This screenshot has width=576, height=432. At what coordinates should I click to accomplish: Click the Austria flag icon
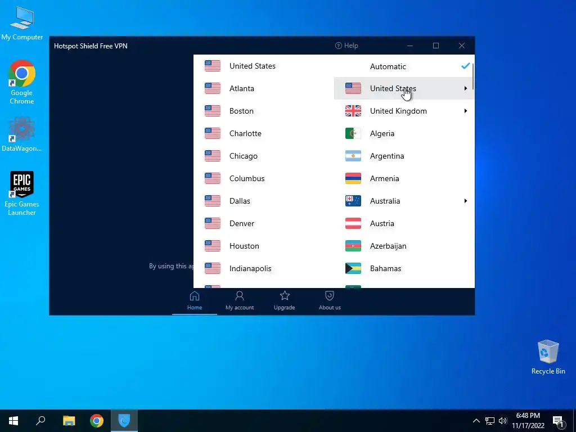tap(353, 223)
